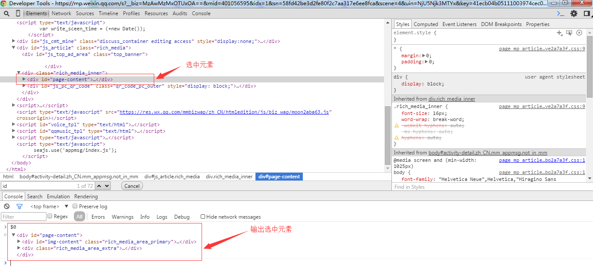The image size is (593, 269).
Task: Expand the js_pc_qr_code div node
Action: [24, 86]
